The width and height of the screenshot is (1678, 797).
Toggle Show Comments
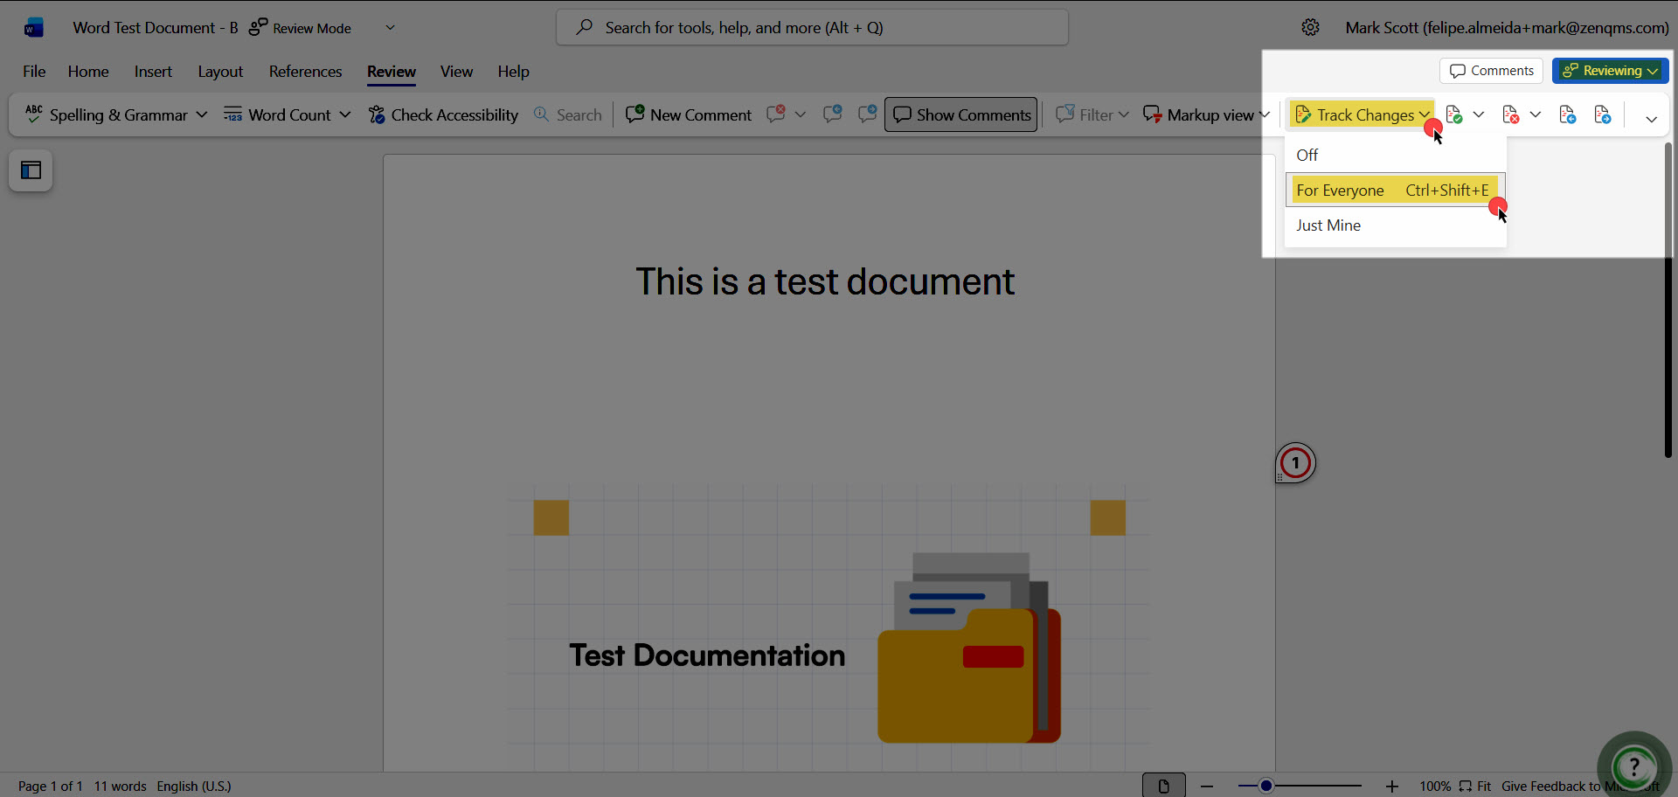tap(961, 114)
